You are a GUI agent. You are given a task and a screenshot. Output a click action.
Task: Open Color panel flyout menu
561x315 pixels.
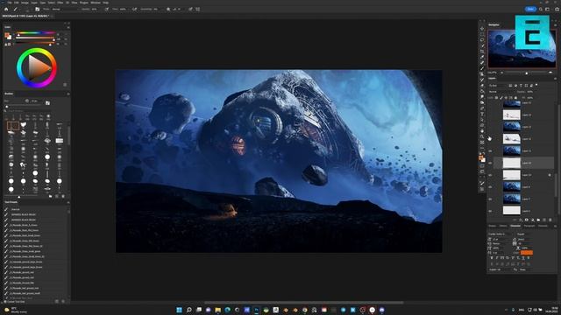68,27
